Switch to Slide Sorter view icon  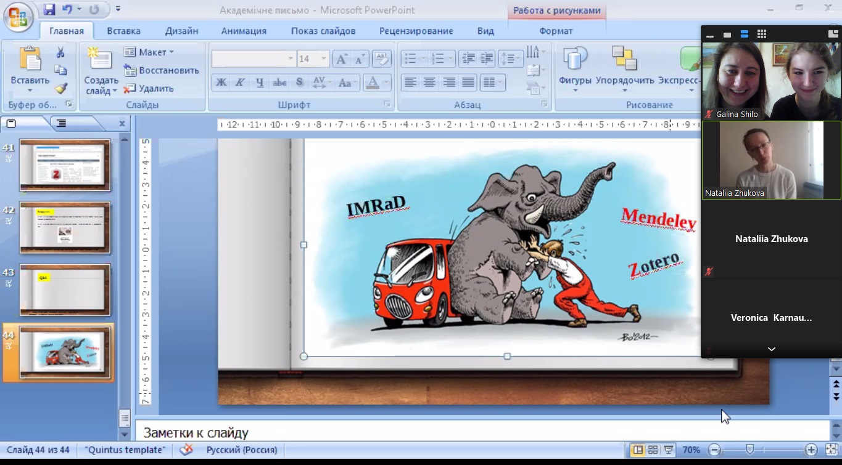653,450
